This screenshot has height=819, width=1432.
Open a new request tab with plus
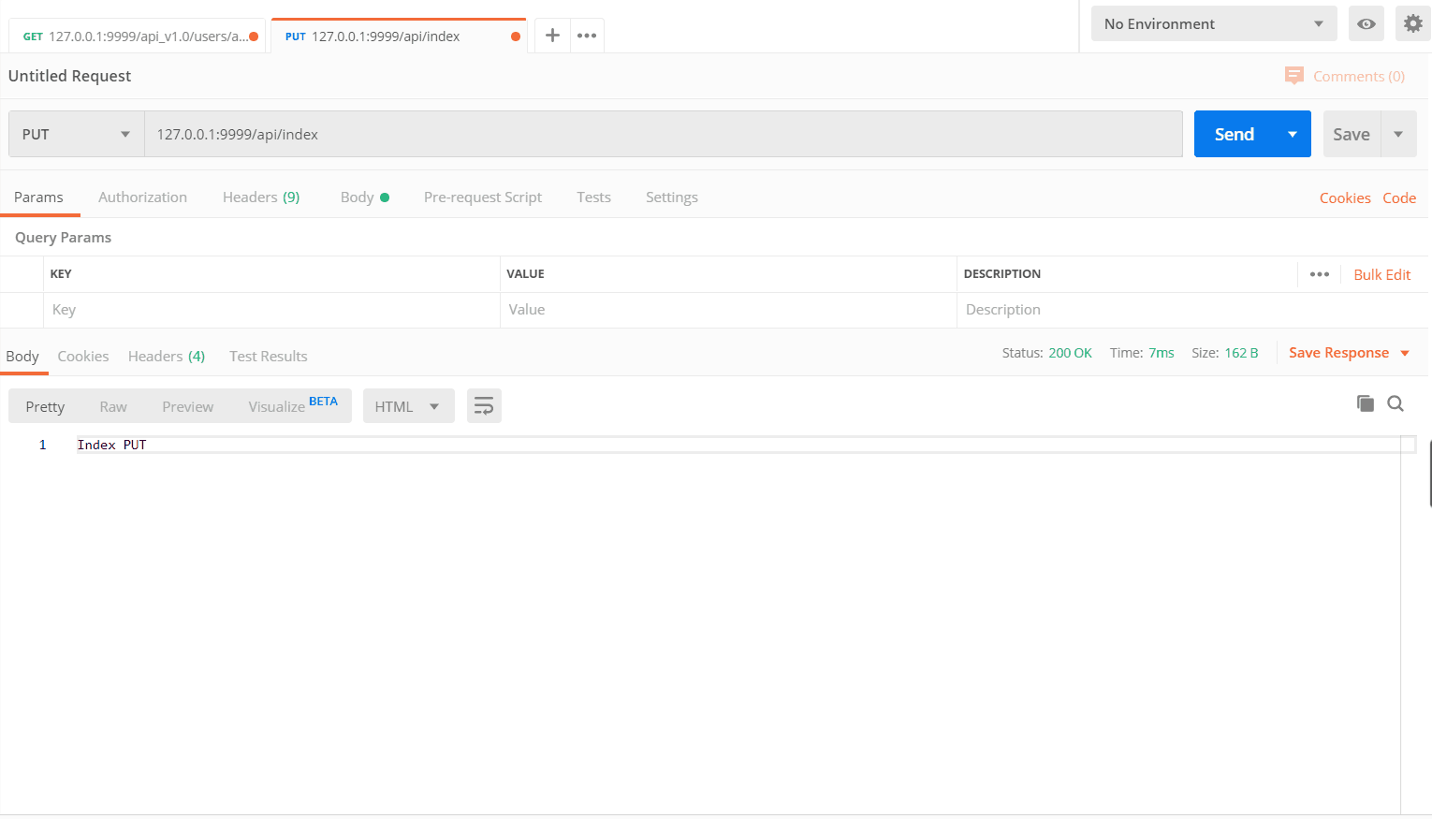(552, 35)
